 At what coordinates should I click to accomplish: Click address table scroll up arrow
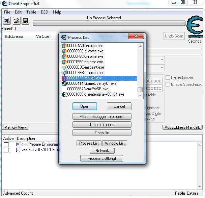tap(200, 145)
